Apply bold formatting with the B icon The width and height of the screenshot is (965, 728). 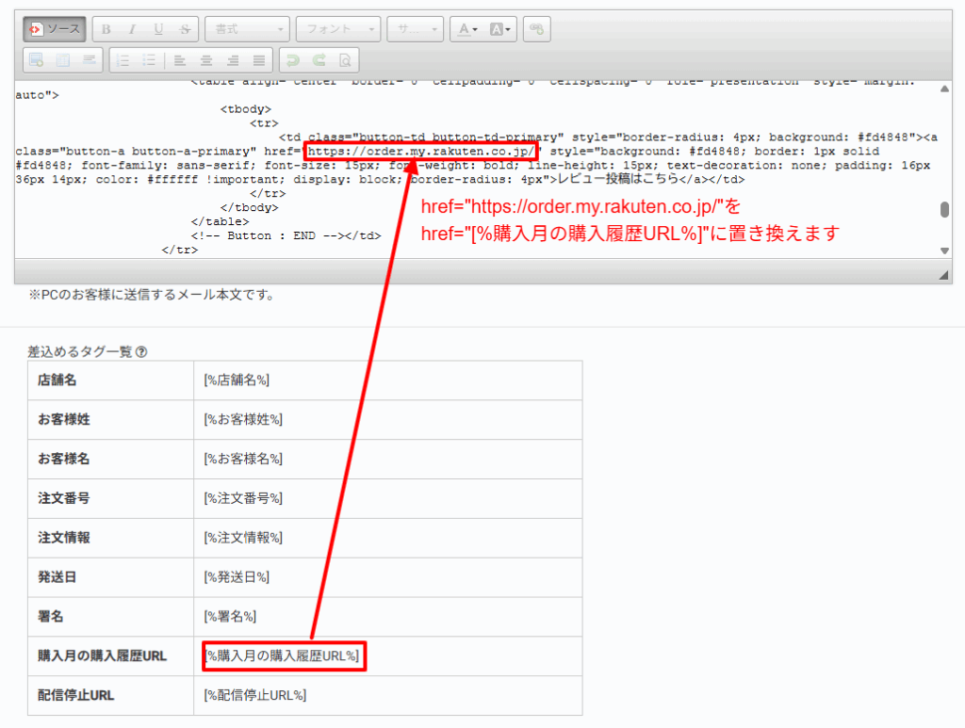click(x=106, y=29)
